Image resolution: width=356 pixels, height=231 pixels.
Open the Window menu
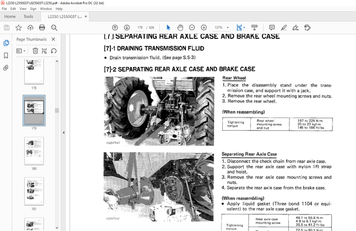tap(46, 9)
